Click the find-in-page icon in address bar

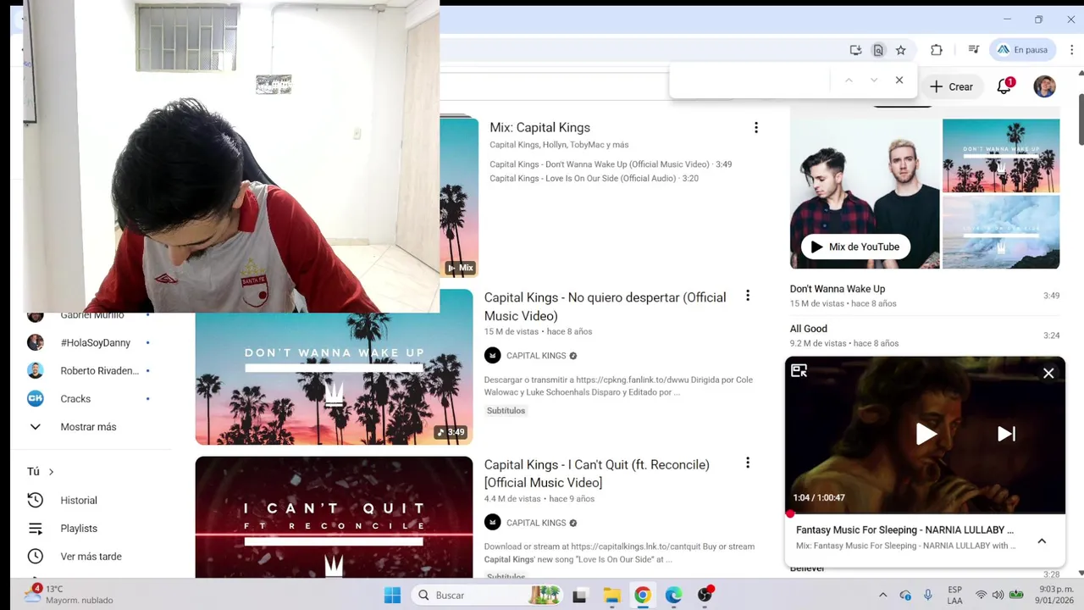click(878, 50)
